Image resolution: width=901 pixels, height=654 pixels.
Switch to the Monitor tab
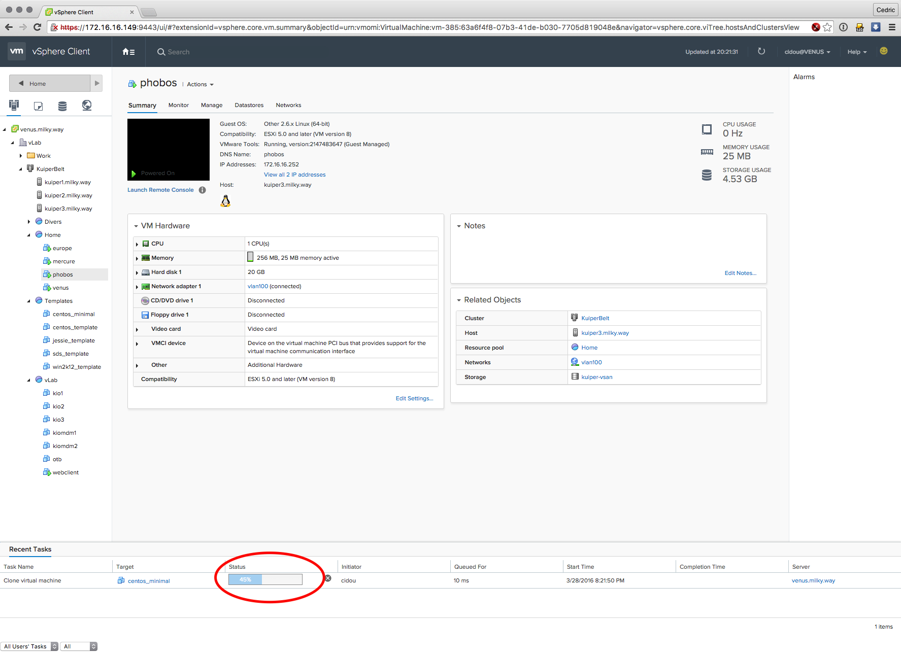pos(178,106)
